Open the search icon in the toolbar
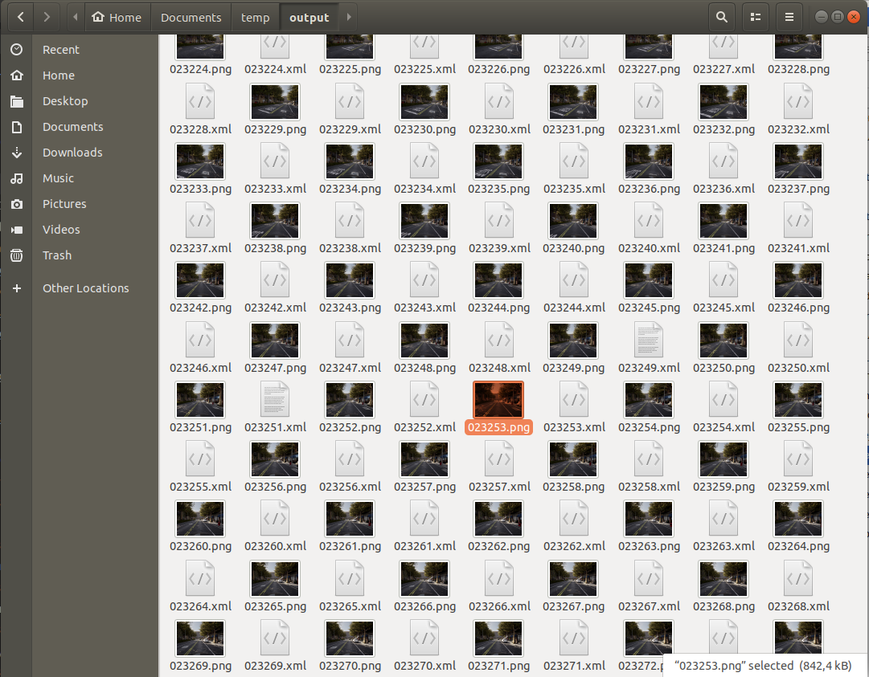Viewport: 869px width, 677px height. pos(721,16)
